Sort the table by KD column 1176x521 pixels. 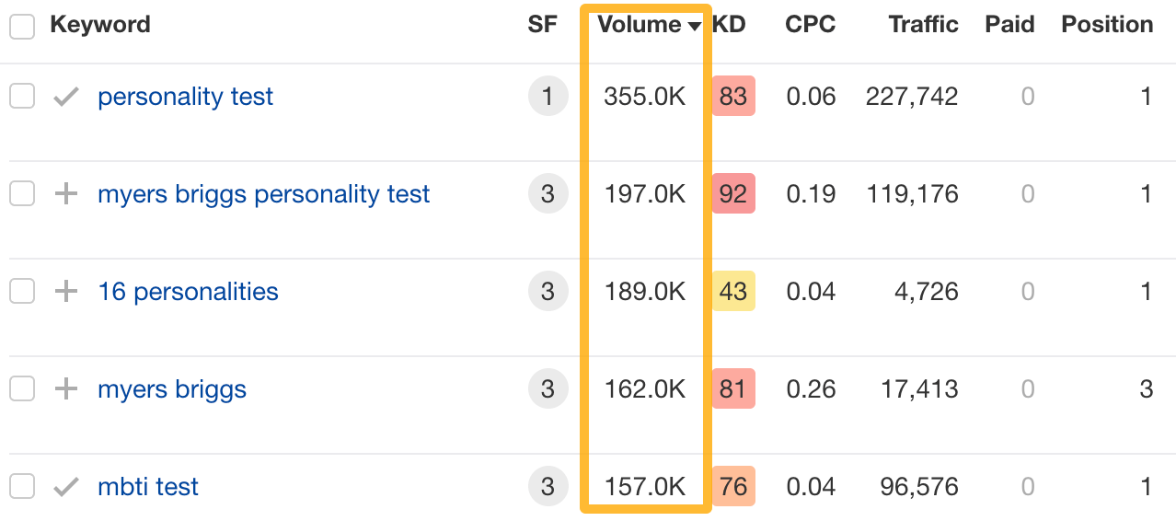pos(729,25)
